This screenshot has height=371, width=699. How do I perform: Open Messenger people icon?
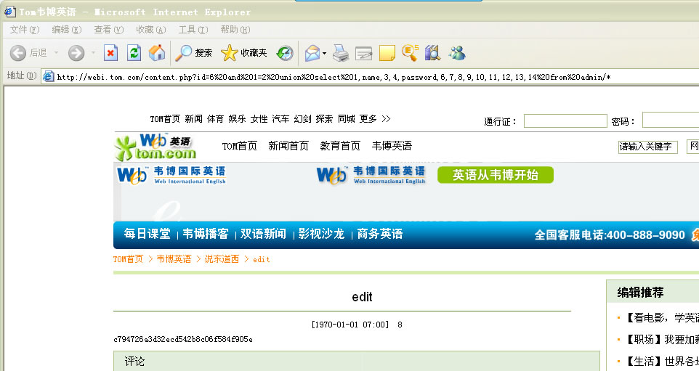point(457,53)
